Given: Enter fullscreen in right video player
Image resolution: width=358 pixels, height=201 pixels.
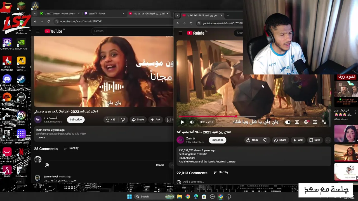Looking at the screenshot, I should click(324, 122).
